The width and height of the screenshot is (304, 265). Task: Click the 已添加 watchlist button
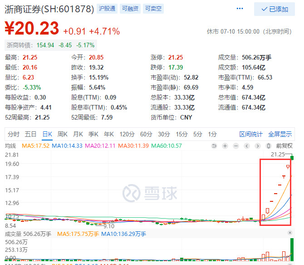coord(275,9)
